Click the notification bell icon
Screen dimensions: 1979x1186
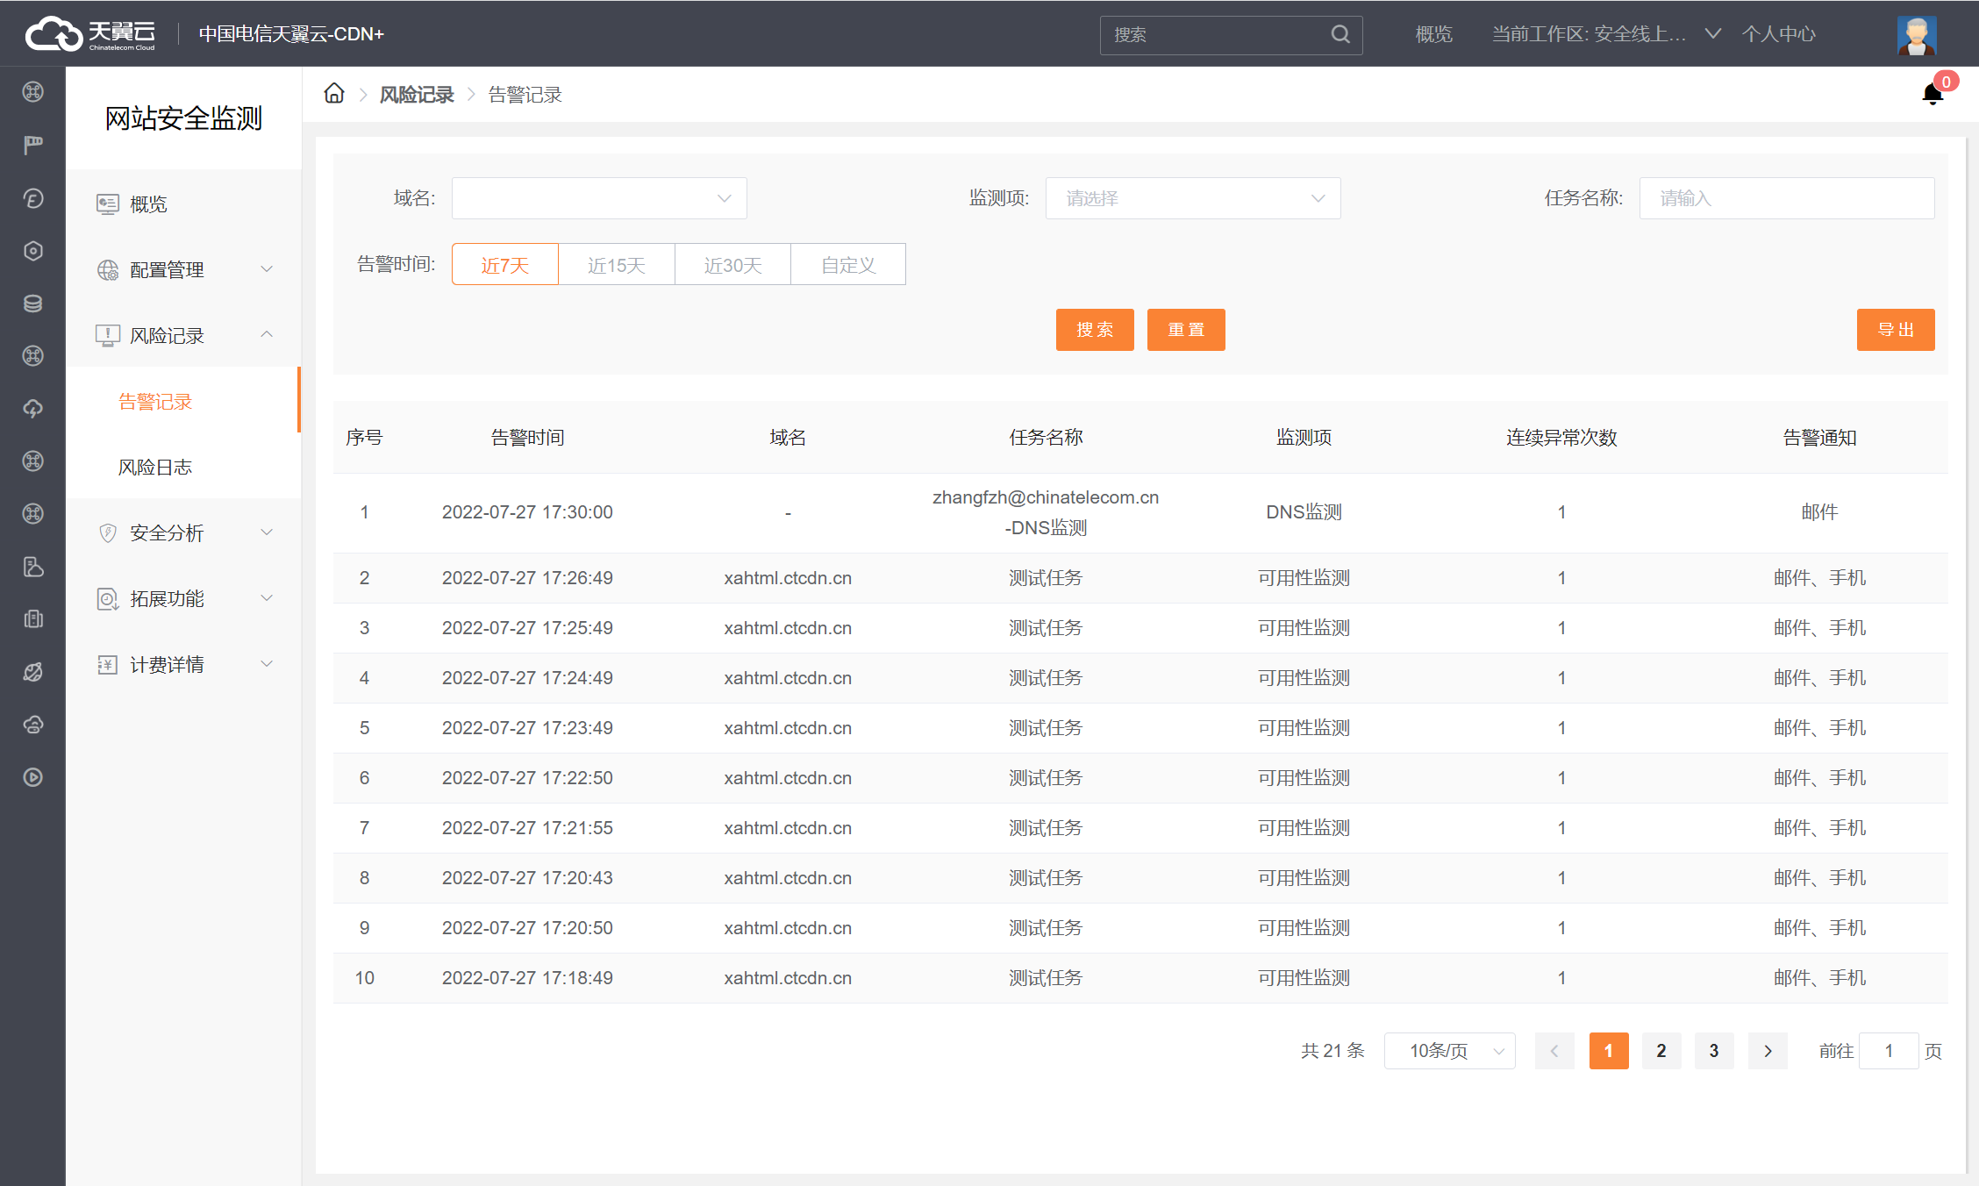(1932, 94)
